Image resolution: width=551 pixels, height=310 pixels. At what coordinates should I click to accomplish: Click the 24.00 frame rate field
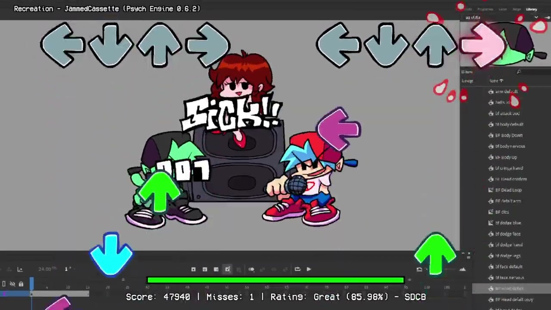point(47,269)
